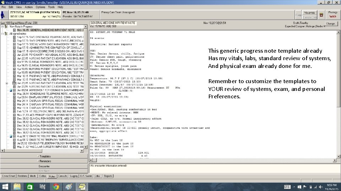Expand the Jan 20,15 Nursing Patient Education node
The width and height of the screenshot is (341, 191).
pyautogui.click(x=7, y=83)
